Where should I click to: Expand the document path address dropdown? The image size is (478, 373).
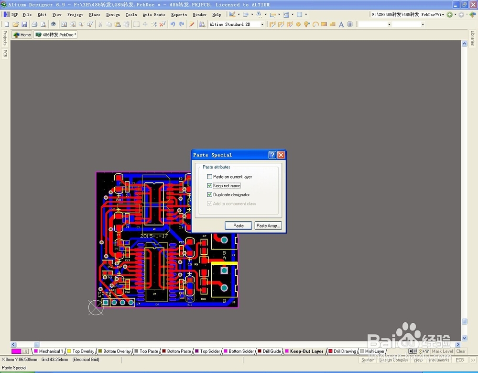tap(443, 14)
